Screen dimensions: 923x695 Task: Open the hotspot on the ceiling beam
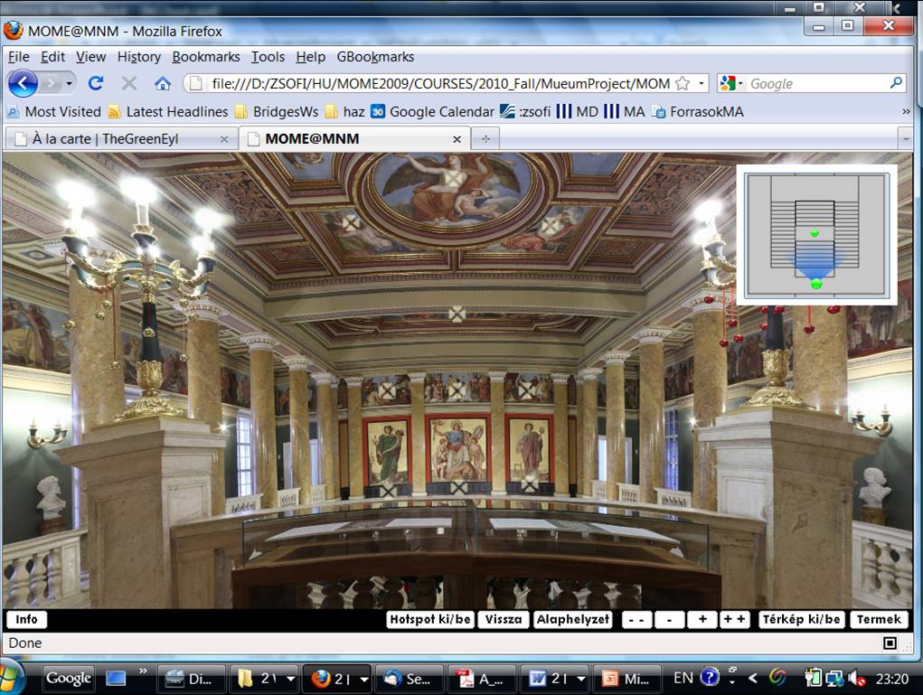coord(457,314)
